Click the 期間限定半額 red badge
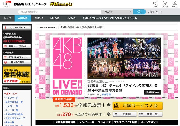Image resolution: width=180 pixels, height=126 pixels. 64,99
